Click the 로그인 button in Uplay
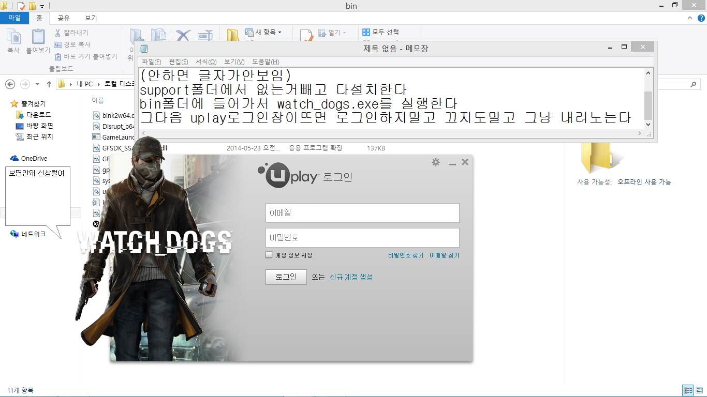This screenshot has width=707, height=397. (x=286, y=277)
